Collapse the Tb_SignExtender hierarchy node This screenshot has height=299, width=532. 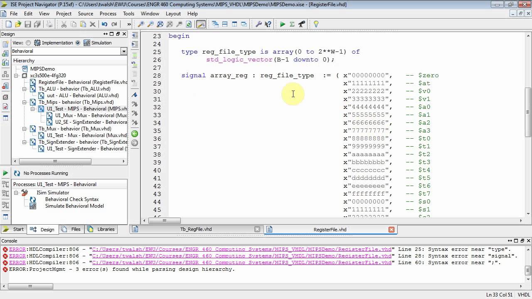point(25,142)
